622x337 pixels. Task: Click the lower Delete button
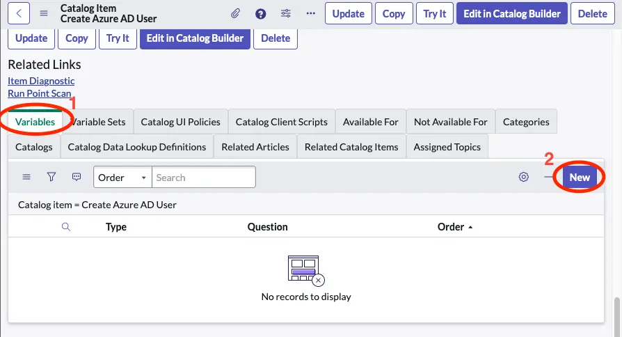click(x=276, y=38)
